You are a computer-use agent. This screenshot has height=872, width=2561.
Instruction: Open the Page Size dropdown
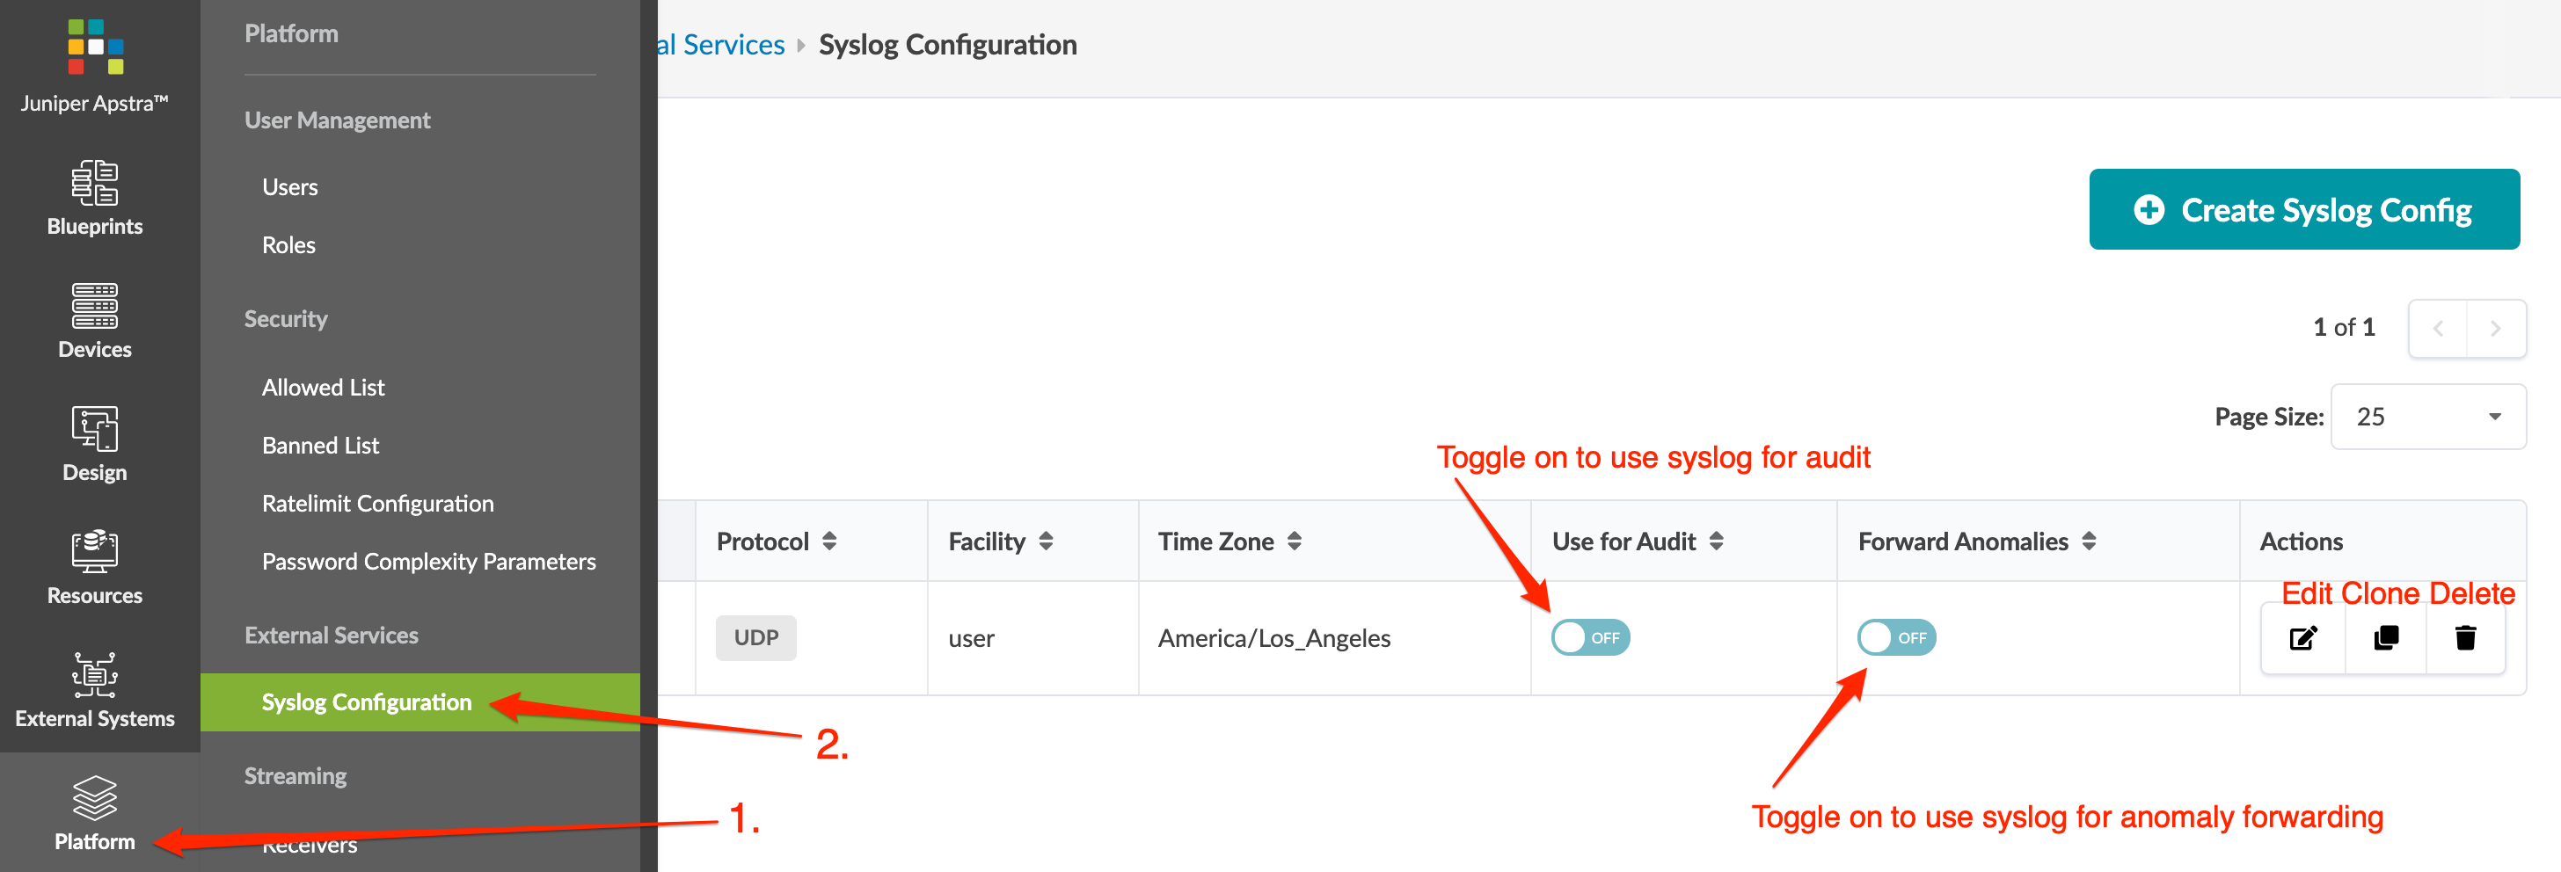(2426, 418)
